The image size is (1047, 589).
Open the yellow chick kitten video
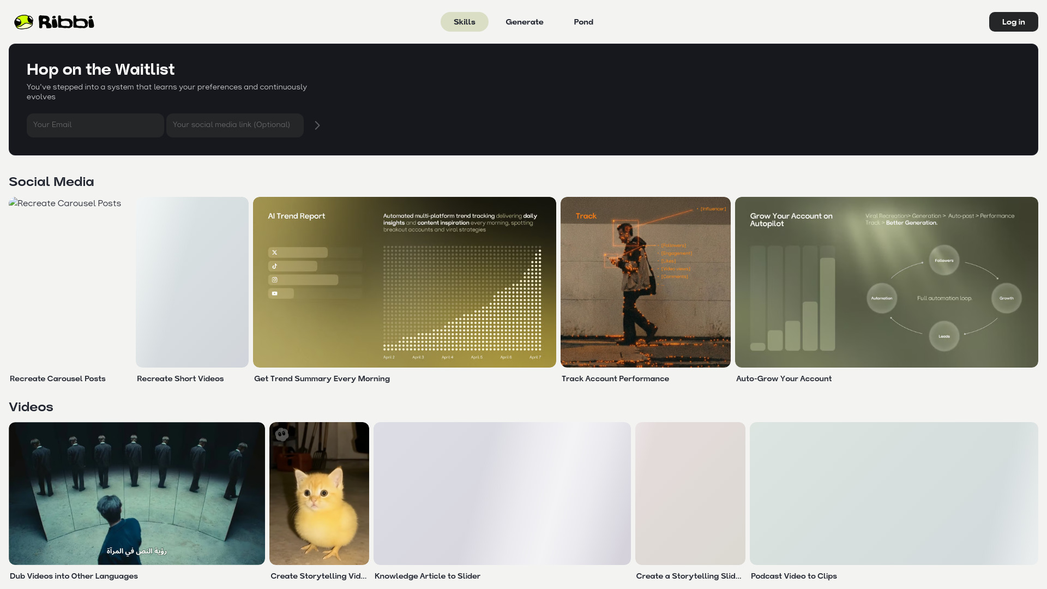click(319, 493)
